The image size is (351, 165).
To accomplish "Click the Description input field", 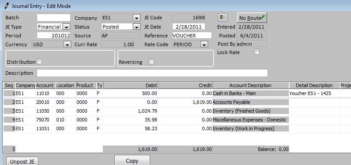I will [x=152, y=73].
